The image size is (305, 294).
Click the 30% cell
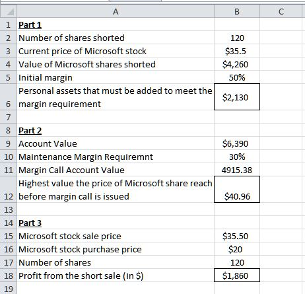[x=237, y=157]
